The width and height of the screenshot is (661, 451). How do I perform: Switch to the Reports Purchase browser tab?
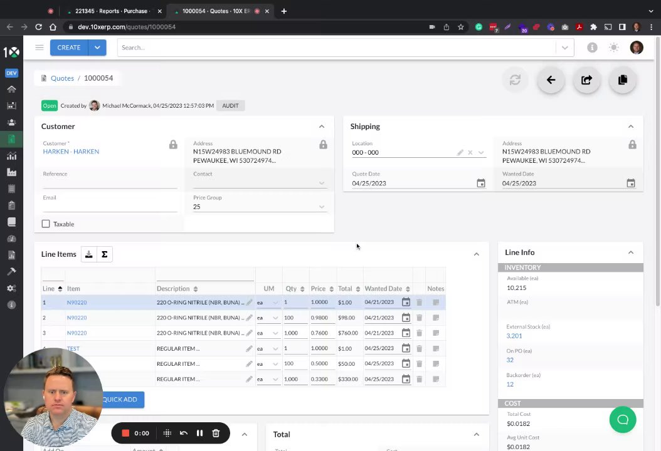[x=112, y=11]
